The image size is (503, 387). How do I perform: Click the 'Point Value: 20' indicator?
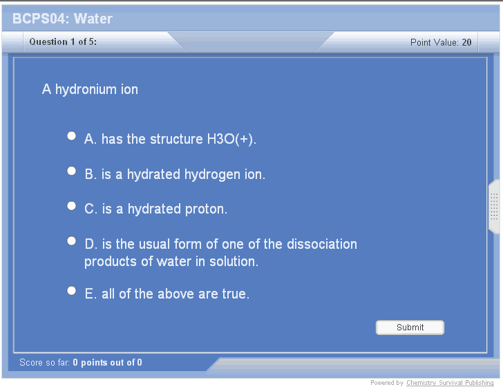[x=440, y=43]
